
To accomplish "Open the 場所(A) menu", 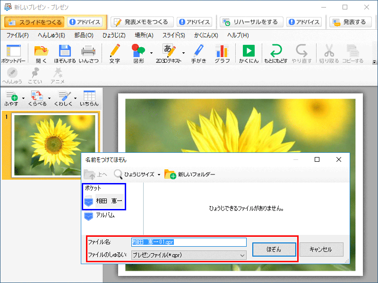I will tap(144, 35).
